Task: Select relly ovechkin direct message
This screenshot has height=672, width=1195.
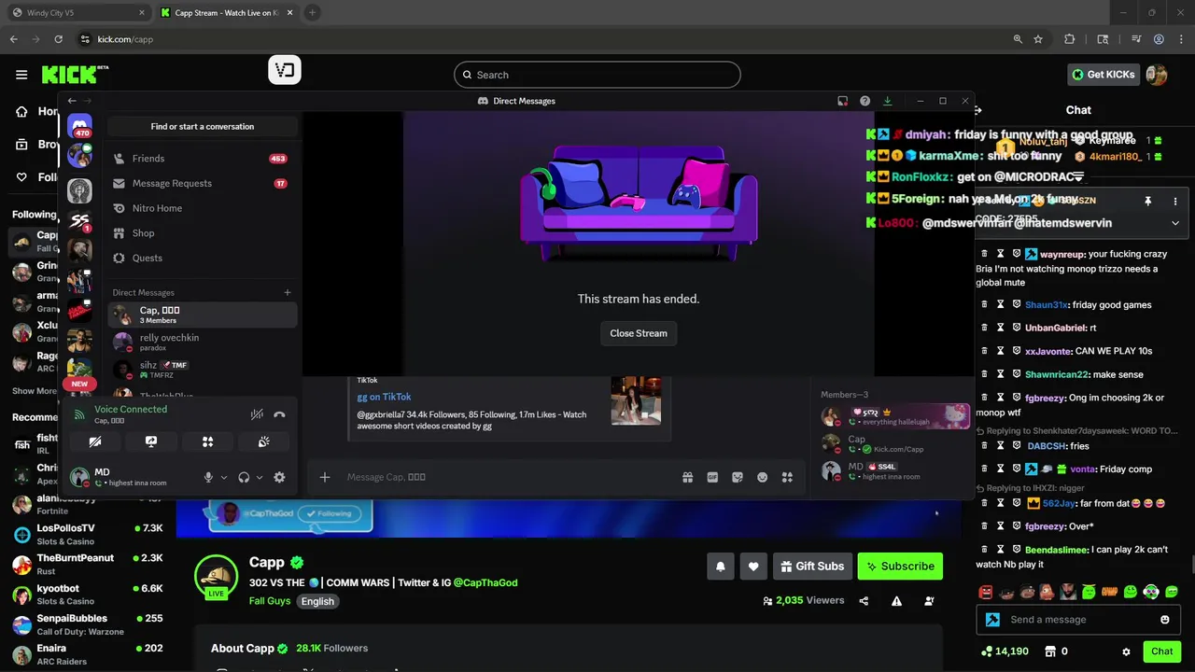Action: coord(203,342)
